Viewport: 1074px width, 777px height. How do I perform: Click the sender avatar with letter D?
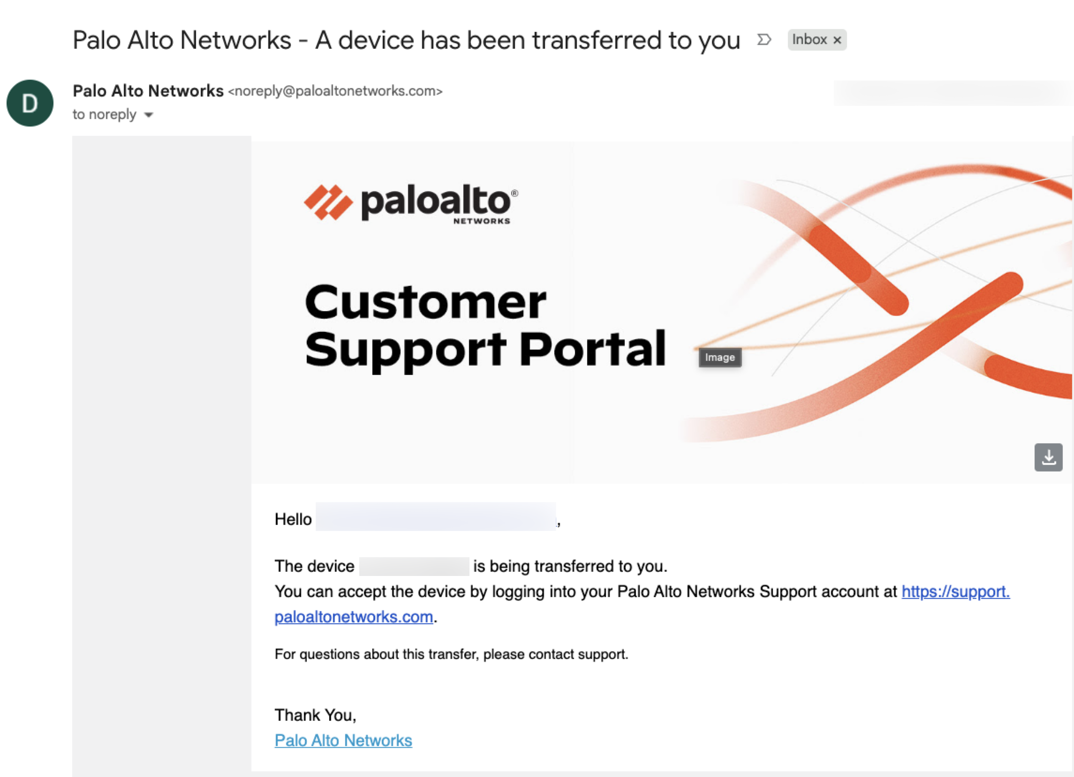(x=30, y=103)
